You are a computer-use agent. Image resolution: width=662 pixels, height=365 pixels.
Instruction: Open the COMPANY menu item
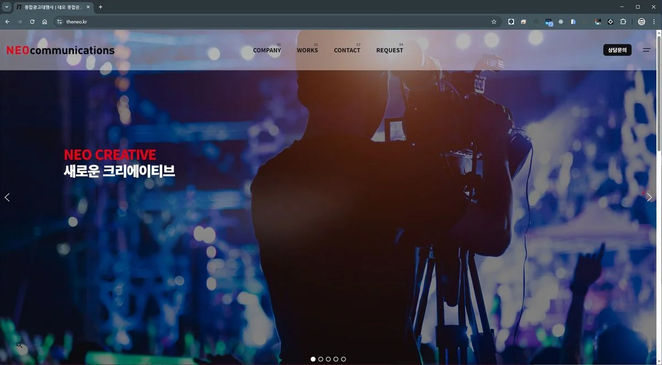tap(266, 50)
